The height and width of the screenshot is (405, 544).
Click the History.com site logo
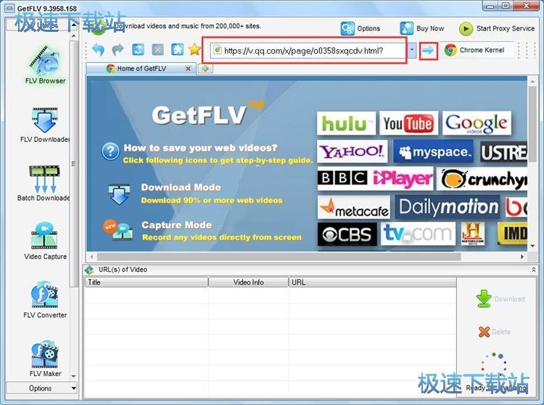(x=473, y=234)
